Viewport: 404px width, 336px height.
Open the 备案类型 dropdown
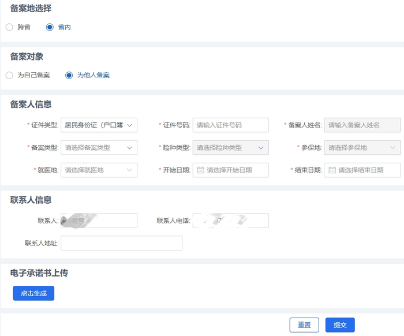pos(99,148)
